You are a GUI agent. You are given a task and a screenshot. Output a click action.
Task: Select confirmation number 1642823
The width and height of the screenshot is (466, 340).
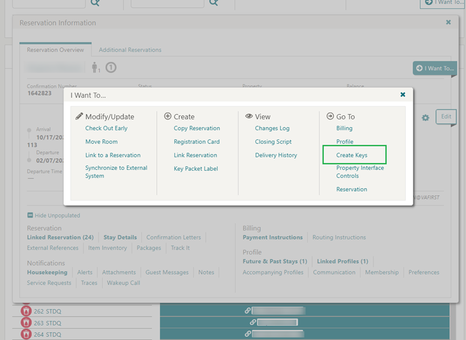click(x=39, y=93)
